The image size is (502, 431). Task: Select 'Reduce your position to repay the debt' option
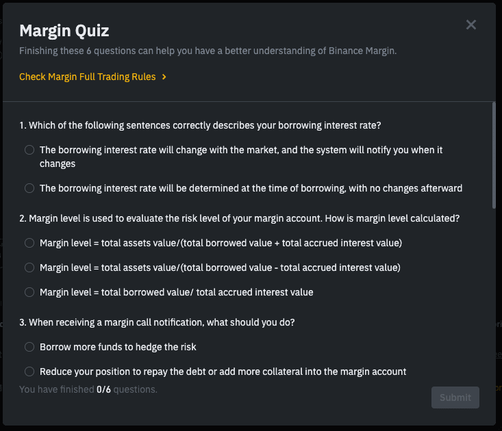[x=29, y=371]
